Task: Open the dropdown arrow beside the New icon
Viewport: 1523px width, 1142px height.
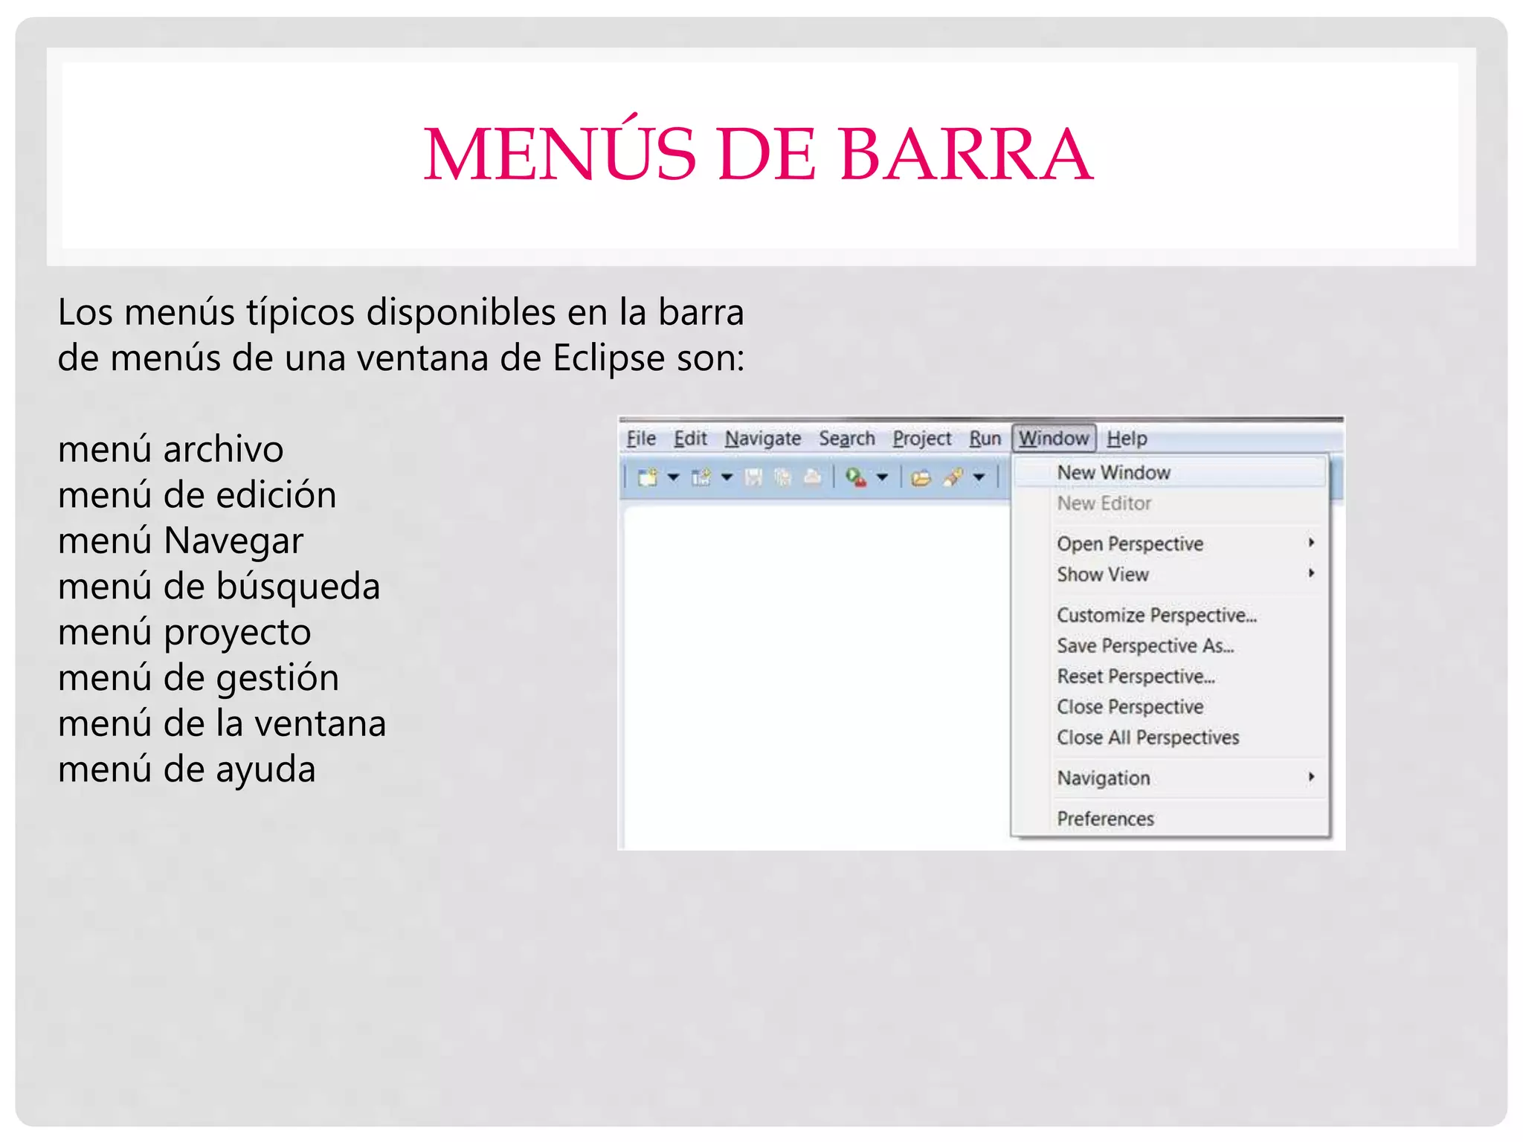Action: coord(673,477)
